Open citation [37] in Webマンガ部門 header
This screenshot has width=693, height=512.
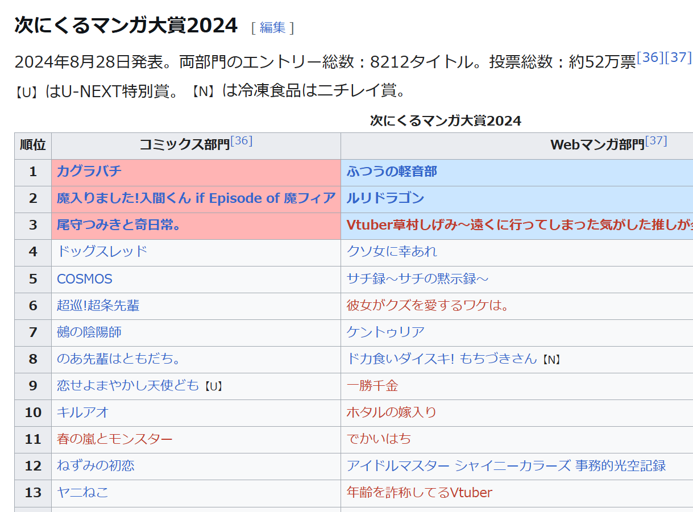point(655,140)
